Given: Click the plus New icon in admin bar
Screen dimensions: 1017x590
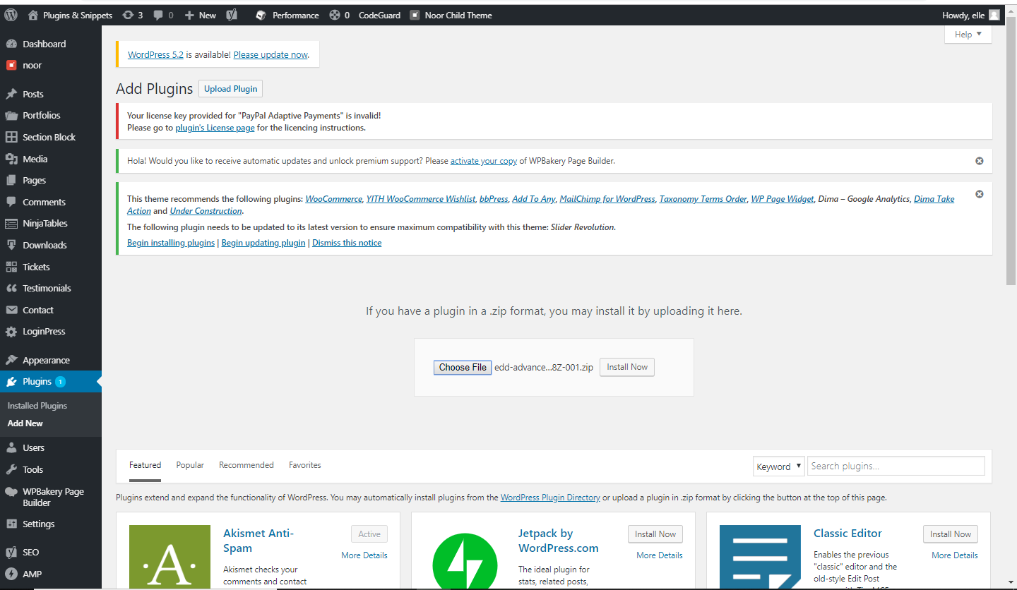Looking at the screenshot, I should 189,15.
